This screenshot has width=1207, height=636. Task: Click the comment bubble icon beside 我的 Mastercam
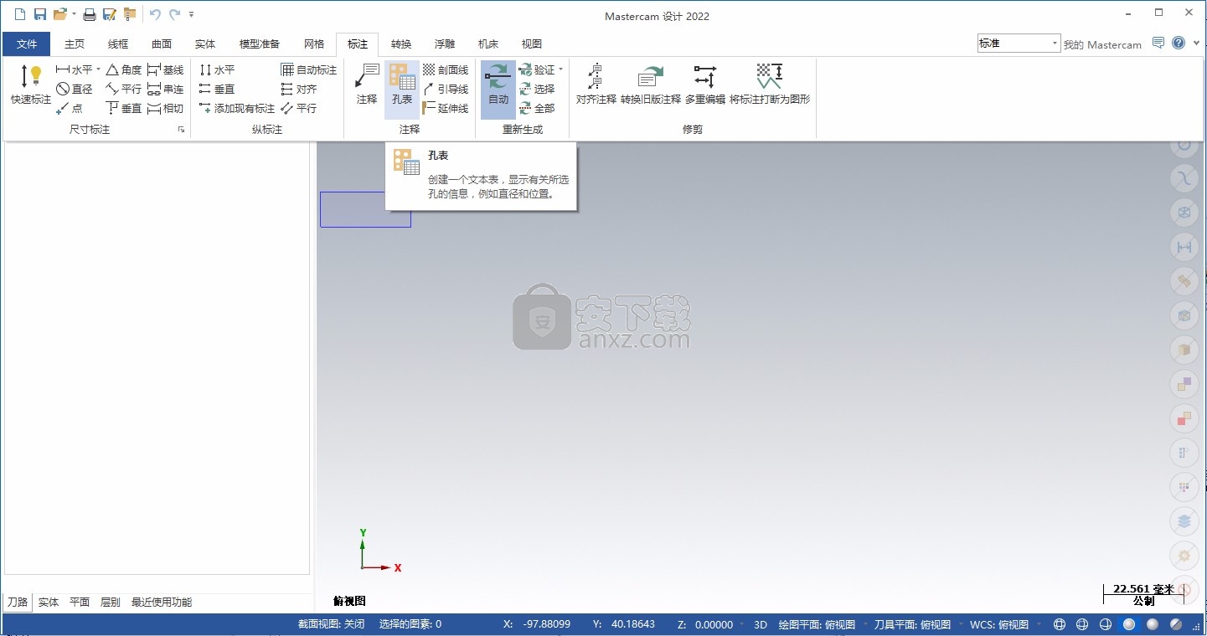tap(1158, 43)
